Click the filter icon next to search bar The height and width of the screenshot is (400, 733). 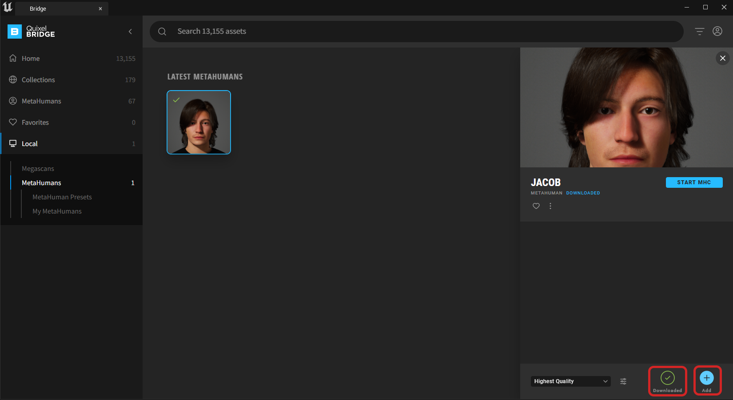tap(699, 32)
